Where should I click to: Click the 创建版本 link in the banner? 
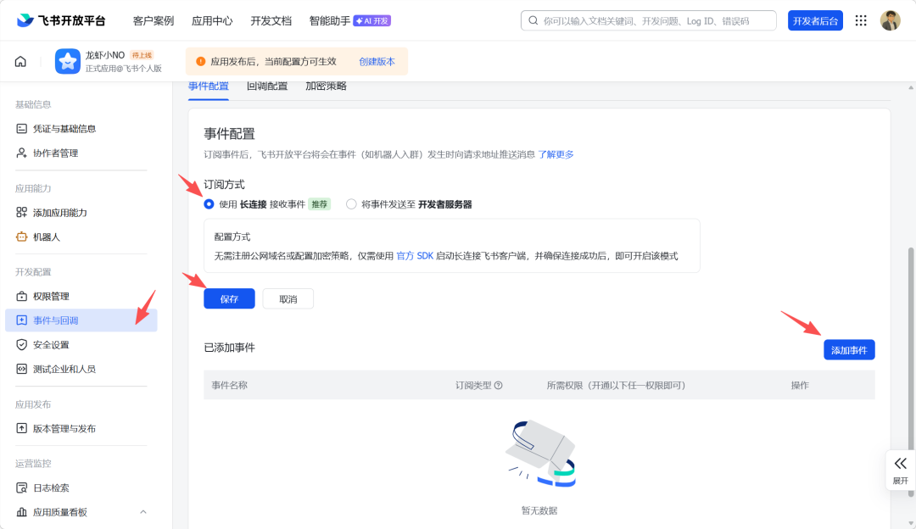coord(377,62)
